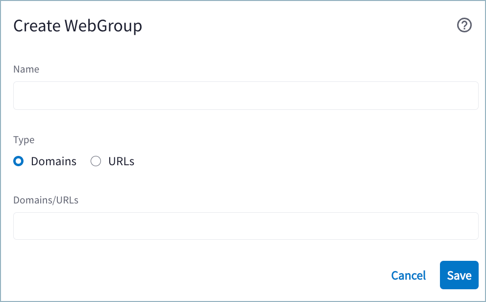
Task: Choose URLs as the group type
Action: click(96, 161)
